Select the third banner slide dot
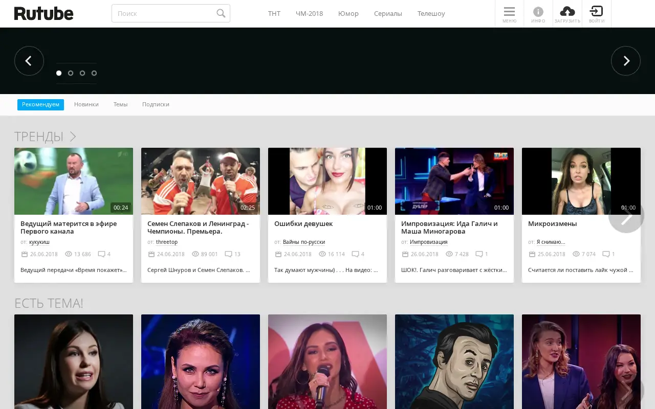The height and width of the screenshot is (409, 655). click(82, 73)
